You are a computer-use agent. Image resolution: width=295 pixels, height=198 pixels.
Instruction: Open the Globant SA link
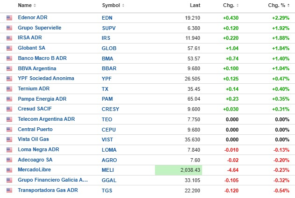click(31, 48)
